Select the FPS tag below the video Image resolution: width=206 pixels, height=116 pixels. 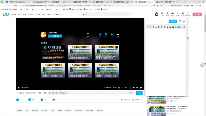53,110
